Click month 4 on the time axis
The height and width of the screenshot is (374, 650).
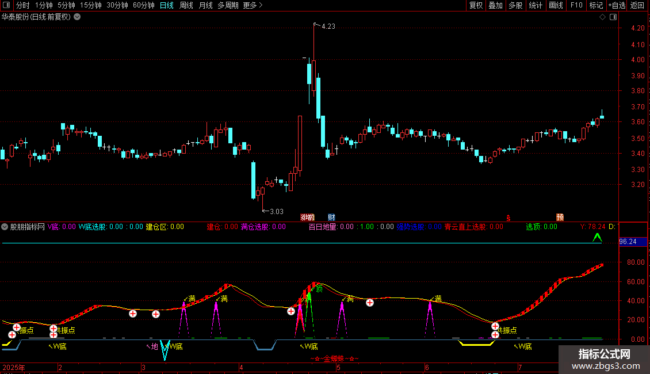pos(241,367)
